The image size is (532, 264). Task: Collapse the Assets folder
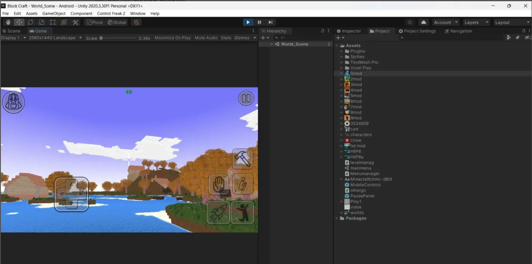click(337, 46)
